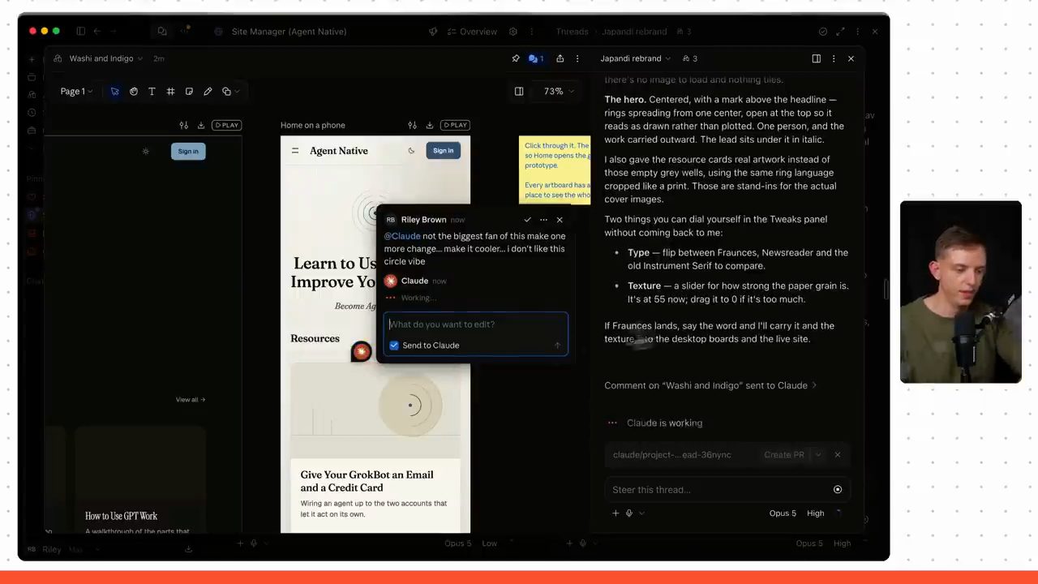
Task: Open the Opus 5 model selector
Action: click(783, 513)
